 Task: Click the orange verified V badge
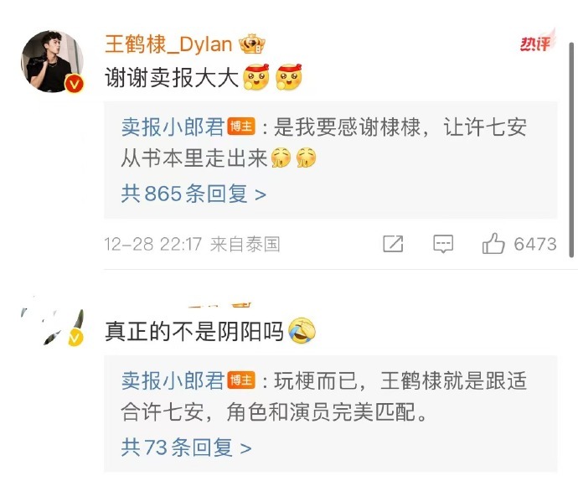74,84
